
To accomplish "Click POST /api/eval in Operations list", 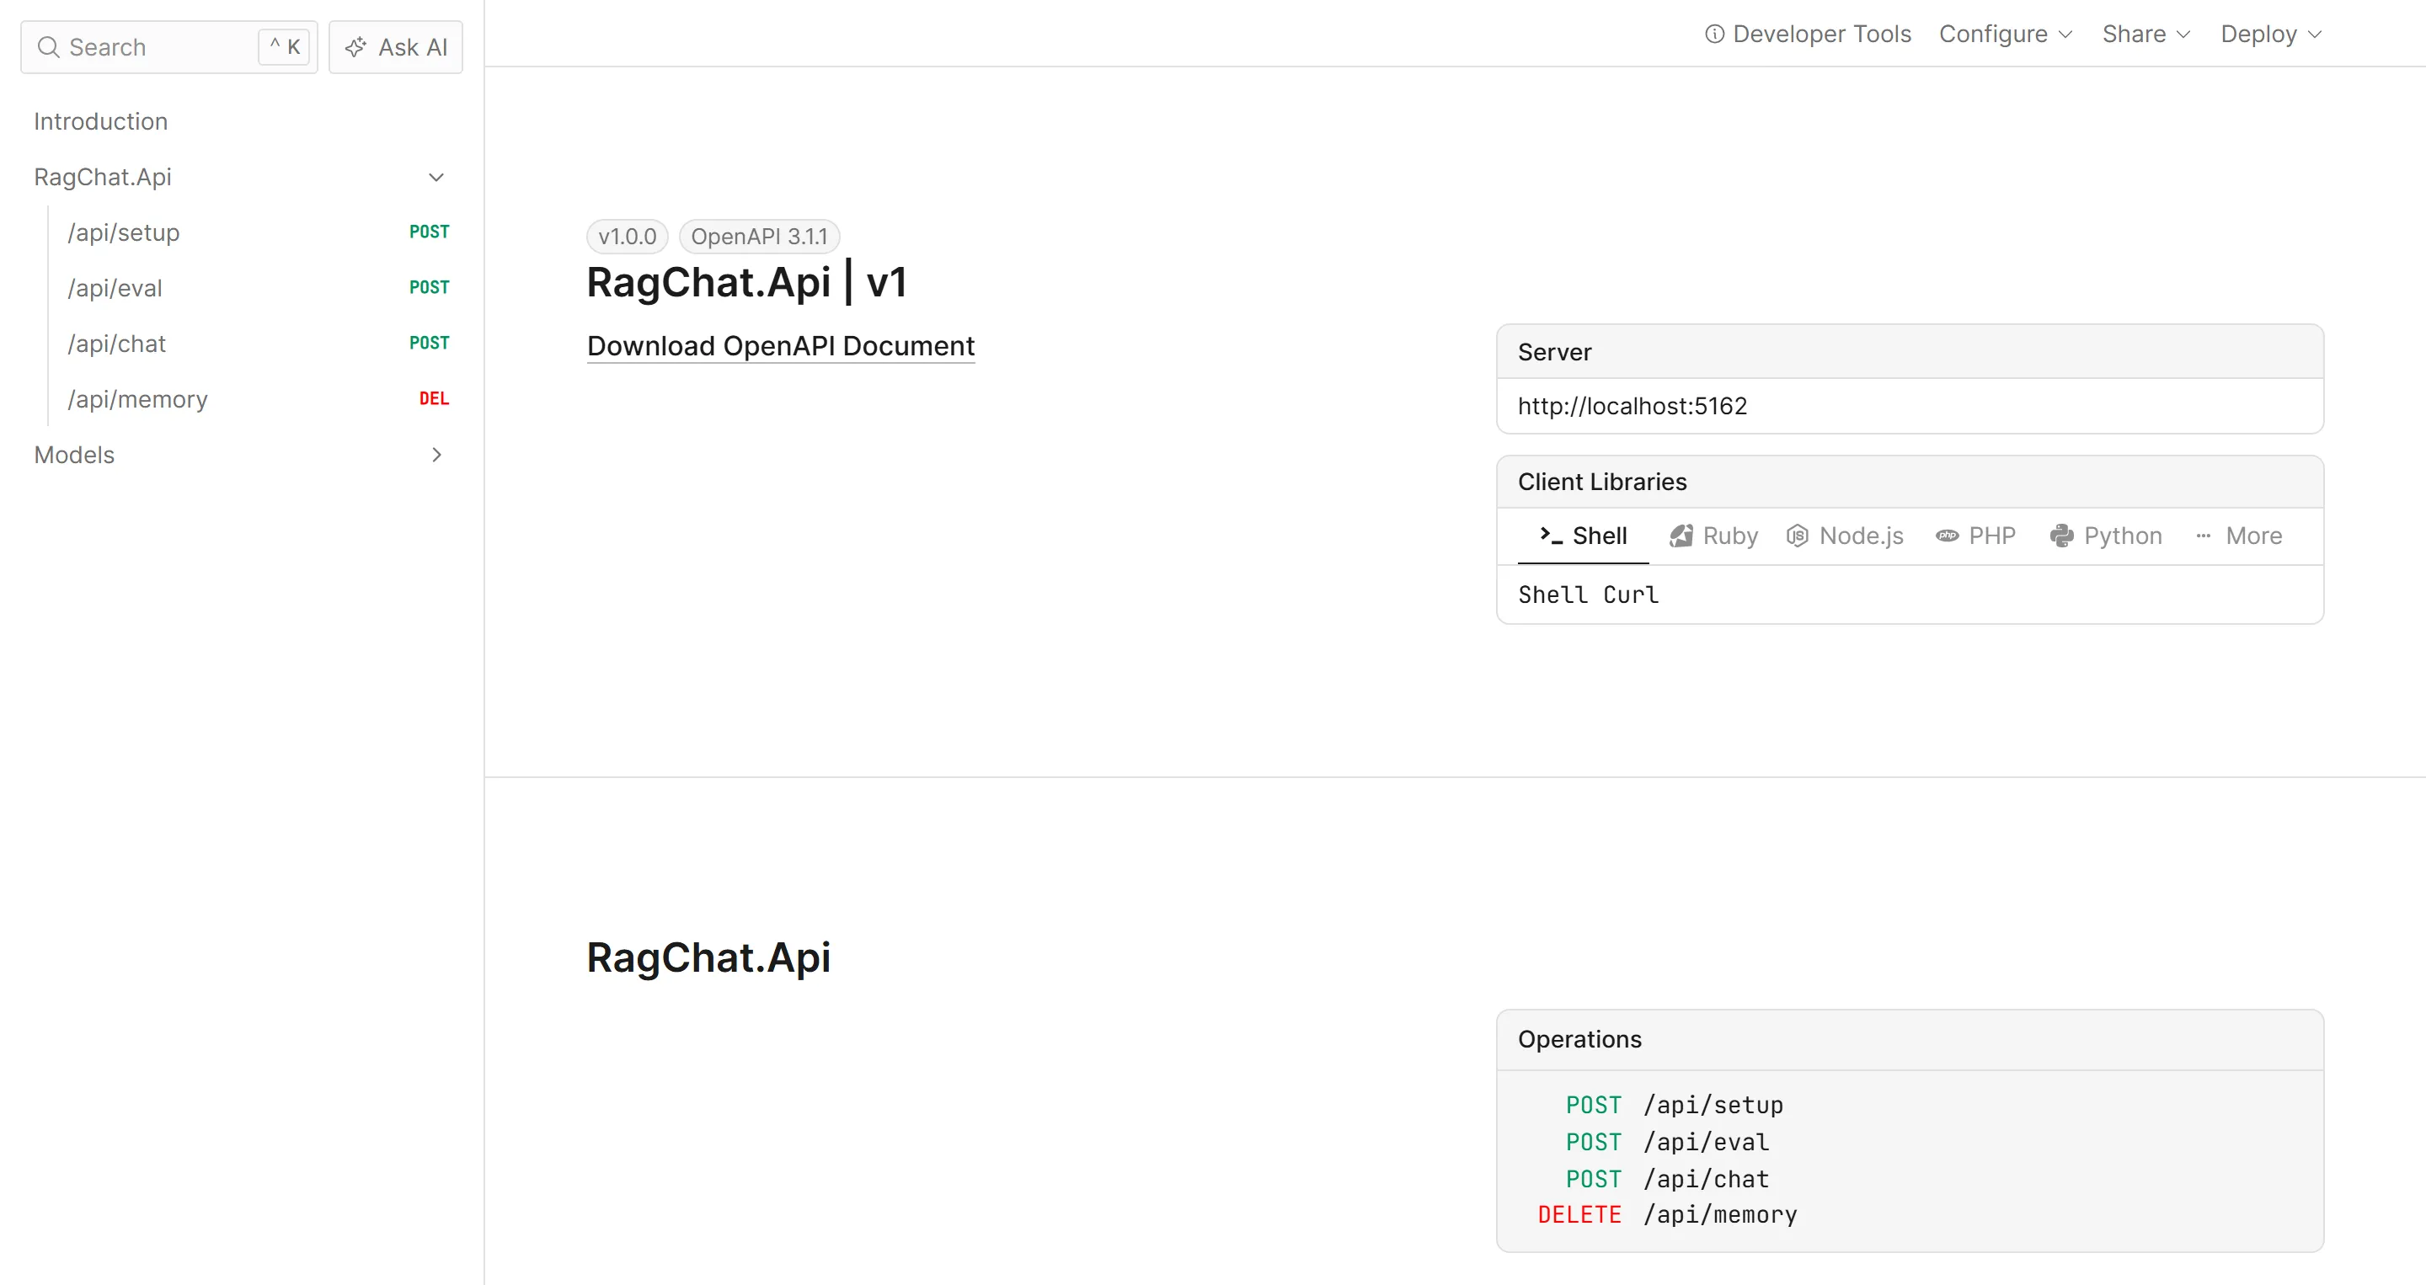I will [x=1668, y=1142].
